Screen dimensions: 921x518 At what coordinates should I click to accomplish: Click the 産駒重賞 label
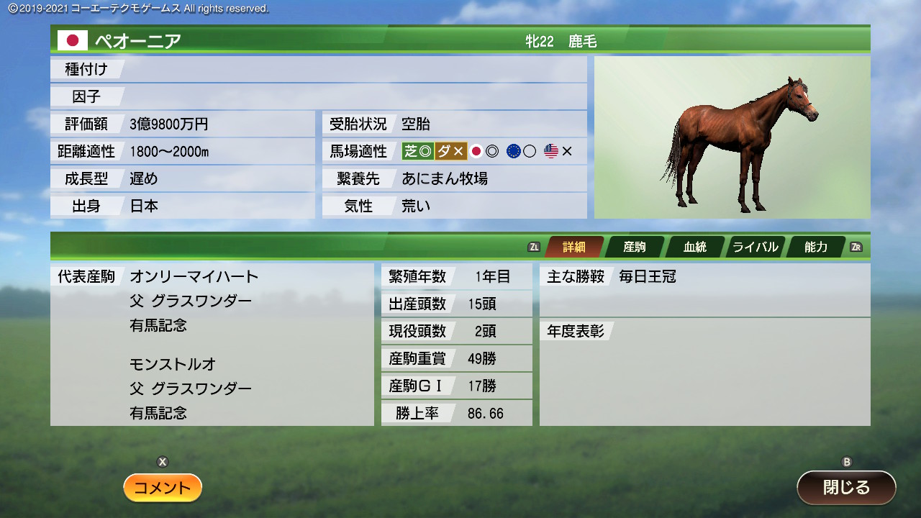417,358
